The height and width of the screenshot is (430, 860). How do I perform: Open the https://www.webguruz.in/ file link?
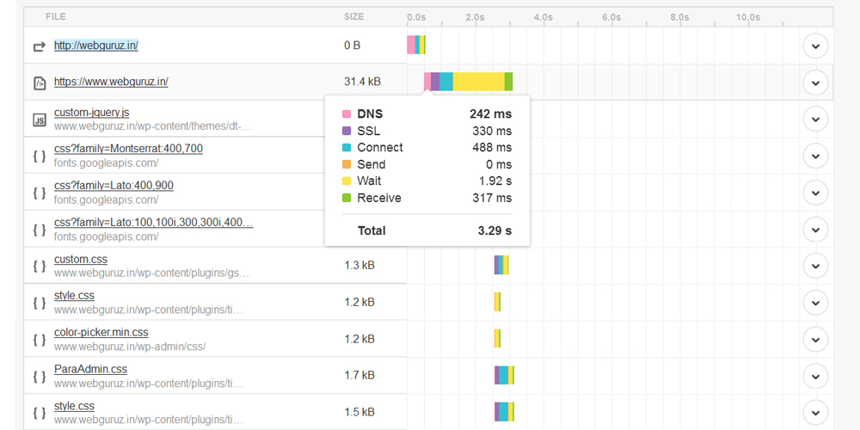point(111,82)
